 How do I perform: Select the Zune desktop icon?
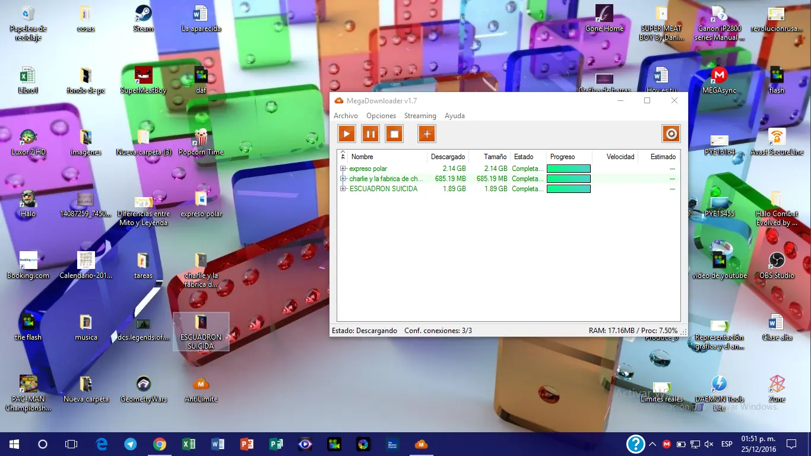click(x=777, y=388)
